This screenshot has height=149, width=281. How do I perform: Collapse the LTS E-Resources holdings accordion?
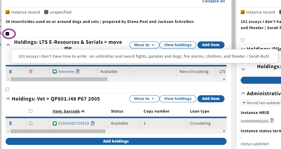coord(8,45)
